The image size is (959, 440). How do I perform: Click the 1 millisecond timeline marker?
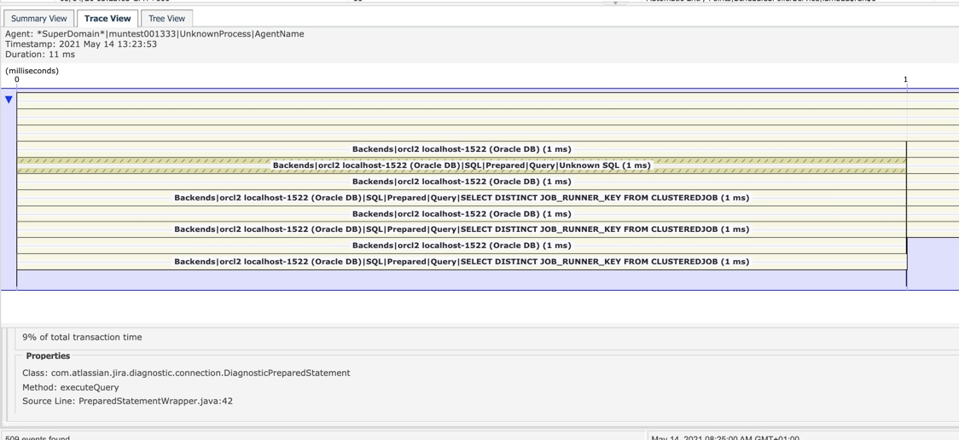point(905,79)
